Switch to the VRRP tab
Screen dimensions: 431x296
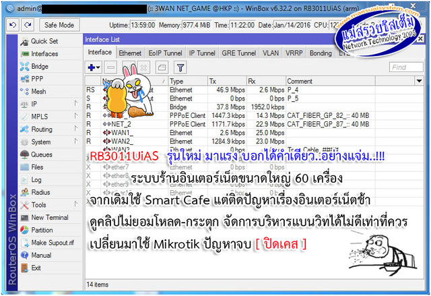(294, 53)
